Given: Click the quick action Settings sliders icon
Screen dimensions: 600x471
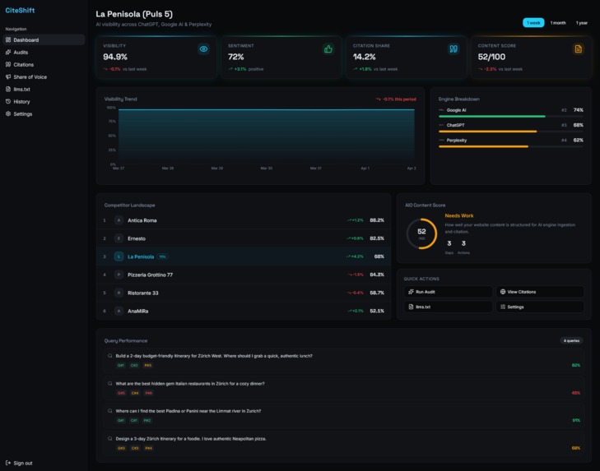Looking at the screenshot, I should click(x=503, y=307).
